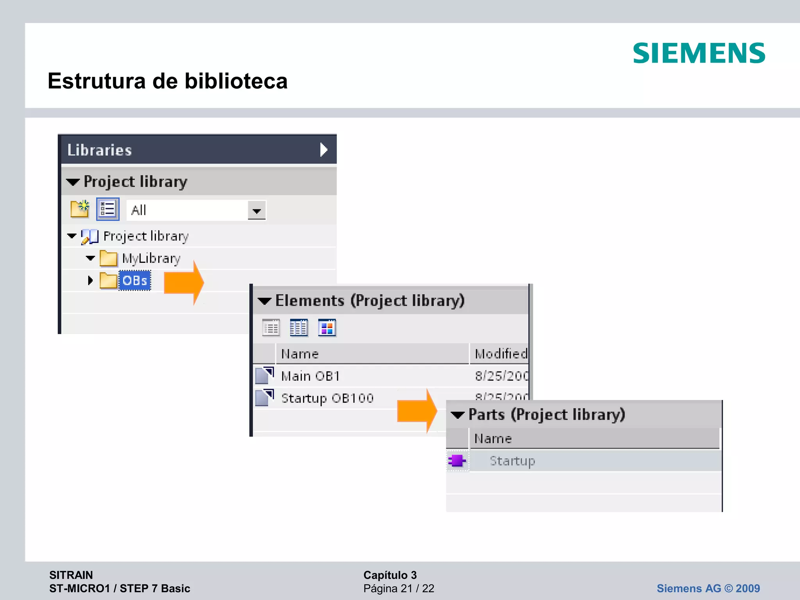
Task: Collapse the Parts (Project library) section
Action: click(458, 415)
